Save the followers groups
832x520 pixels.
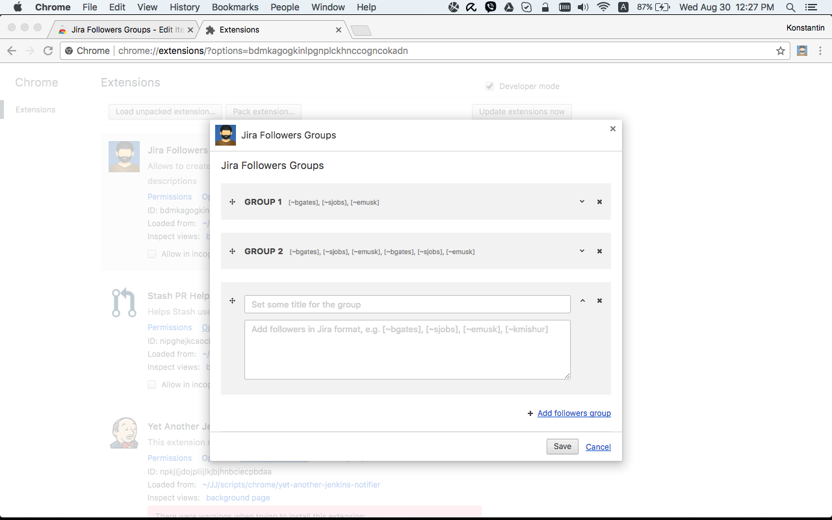pos(562,447)
